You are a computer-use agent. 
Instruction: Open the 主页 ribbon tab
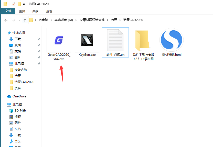(x=22, y=11)
